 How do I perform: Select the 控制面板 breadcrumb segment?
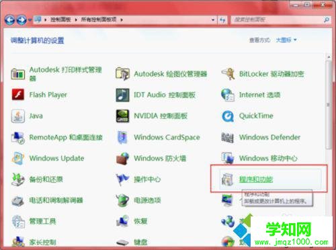60,19
